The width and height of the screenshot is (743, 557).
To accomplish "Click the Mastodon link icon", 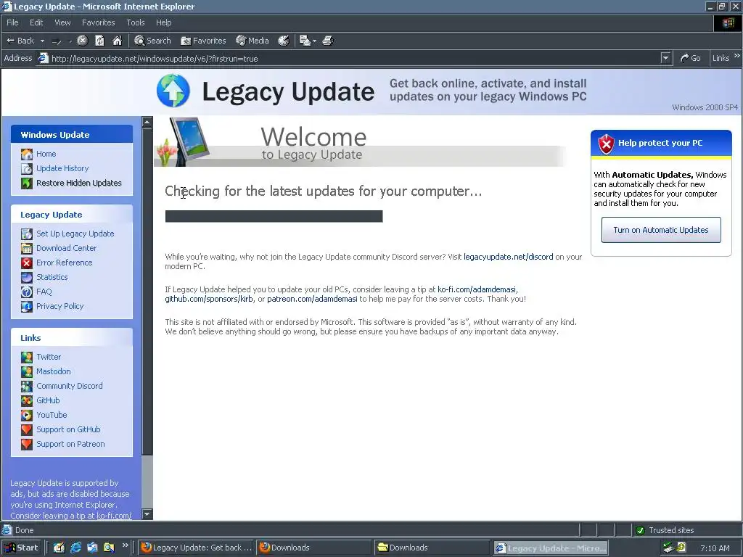I will 27,372.
